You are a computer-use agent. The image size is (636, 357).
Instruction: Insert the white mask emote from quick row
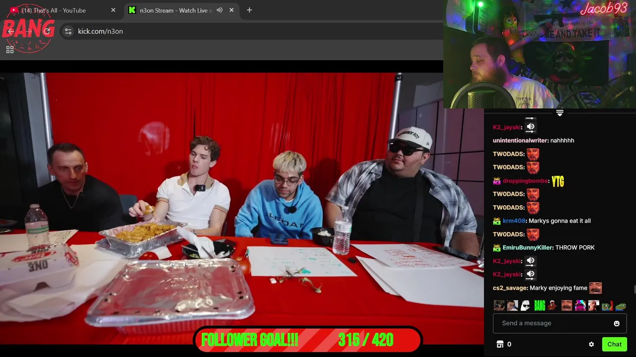click(x=526, y=306)
